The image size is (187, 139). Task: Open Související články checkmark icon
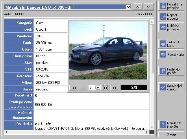click(163, 87)
